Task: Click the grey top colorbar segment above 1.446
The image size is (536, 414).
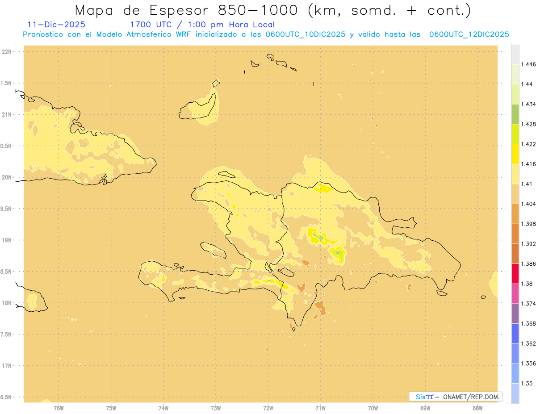Action: (x=515, y=54)
